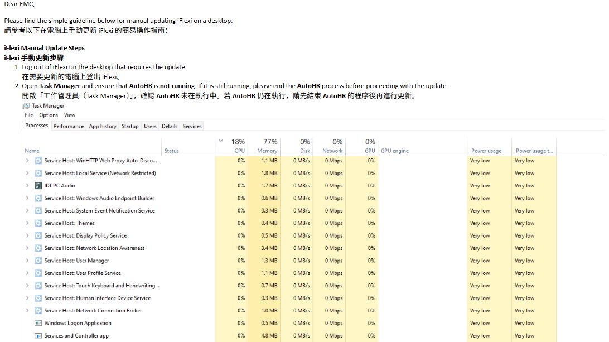Select the Processes tab
Viewport: 609px width, 342px height.
pyautogui.click(x=36, y=126)
